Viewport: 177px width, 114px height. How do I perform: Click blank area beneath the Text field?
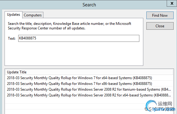point(74,54)
